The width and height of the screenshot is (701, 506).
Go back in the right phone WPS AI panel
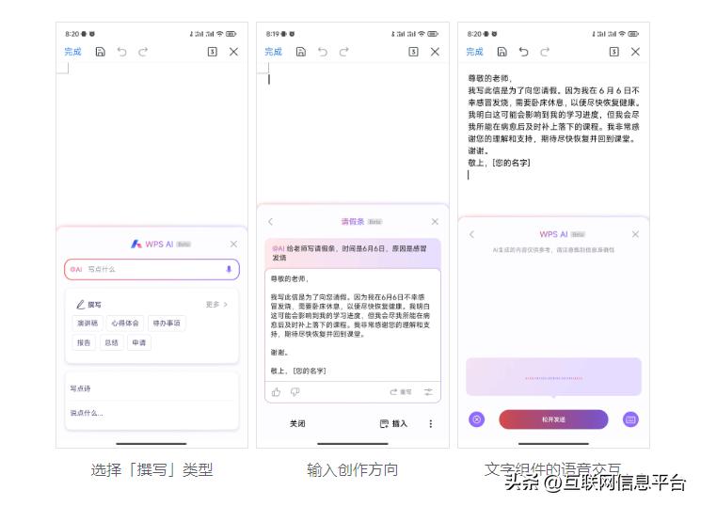coord(471,234)
